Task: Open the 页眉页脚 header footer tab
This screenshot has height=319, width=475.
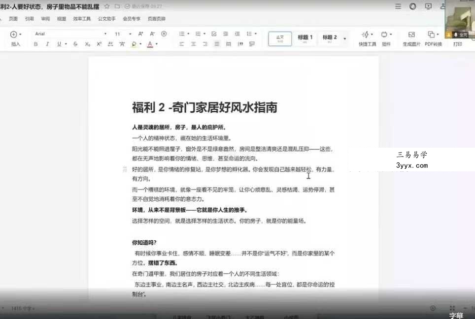Action: coord(157,19)
